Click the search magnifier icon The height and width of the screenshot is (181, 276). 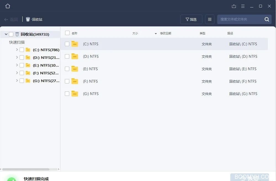267,19
